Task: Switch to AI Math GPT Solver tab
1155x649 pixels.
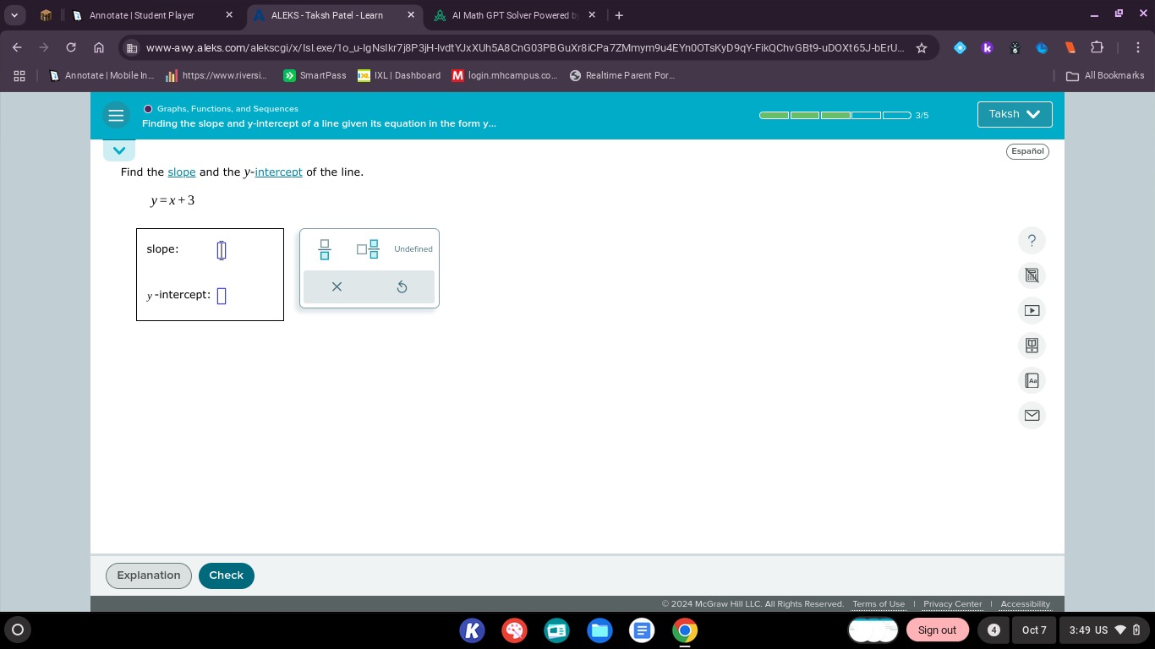Action: click(514, 15)
